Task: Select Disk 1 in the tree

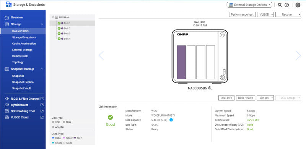Action: coord(72,23)
